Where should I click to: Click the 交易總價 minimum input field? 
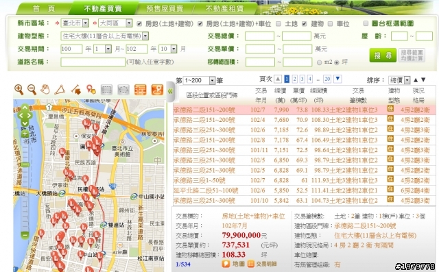(x=259, y=36)
